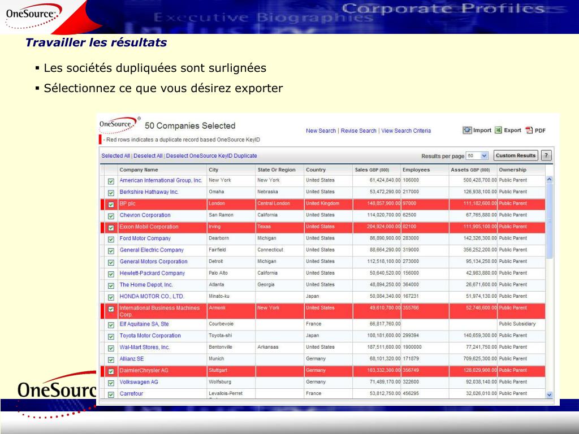The width and height of the screenshot is (579, 434).
Task: Sort by Employees column header
Action: click(416, 170)
